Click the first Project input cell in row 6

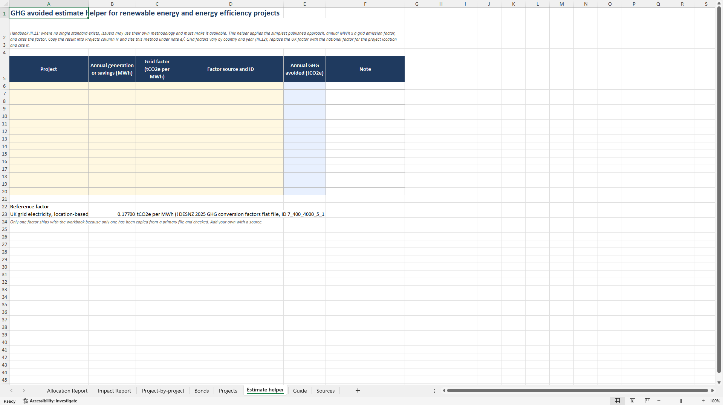click(49, 86)
